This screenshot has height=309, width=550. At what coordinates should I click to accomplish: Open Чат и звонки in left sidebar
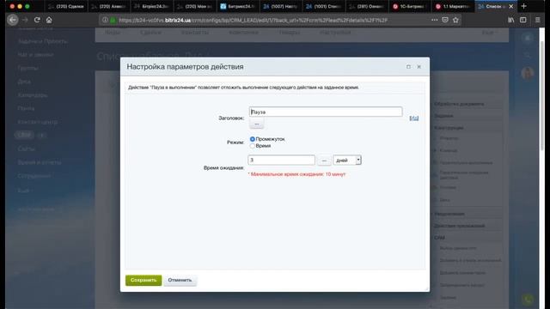(x=35, y=55)
